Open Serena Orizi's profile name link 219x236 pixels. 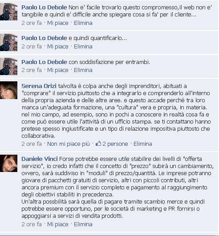click(39, 86)
